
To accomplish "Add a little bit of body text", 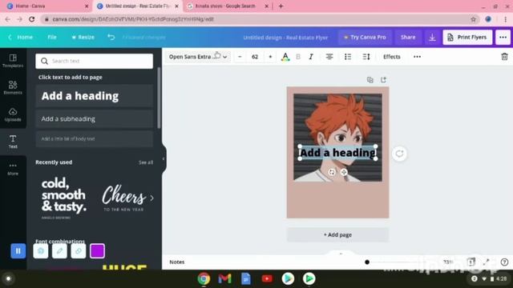I will pos(95,138).
